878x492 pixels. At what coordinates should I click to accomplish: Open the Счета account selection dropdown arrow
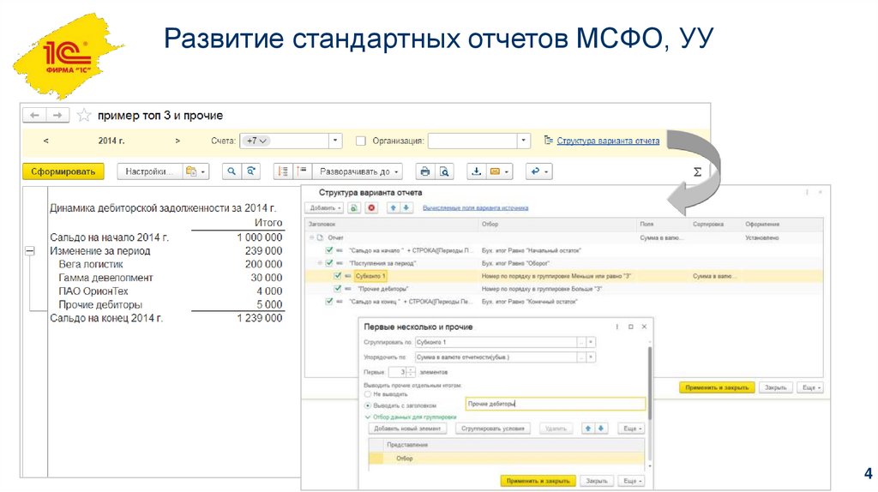(335, 141)
